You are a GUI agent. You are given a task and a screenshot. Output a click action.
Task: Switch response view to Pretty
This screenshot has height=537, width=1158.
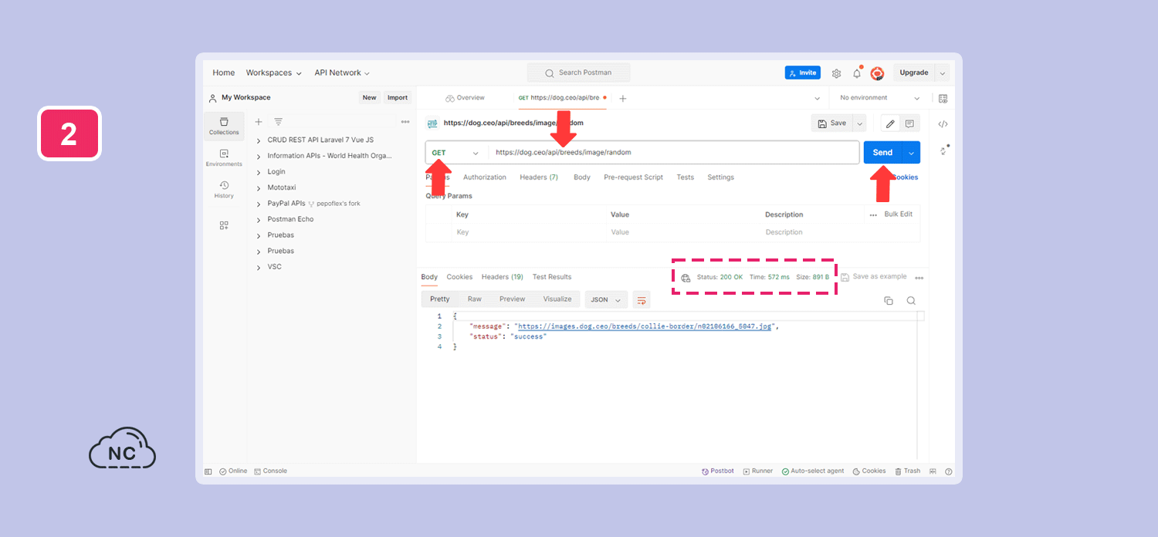pos(440,299)
